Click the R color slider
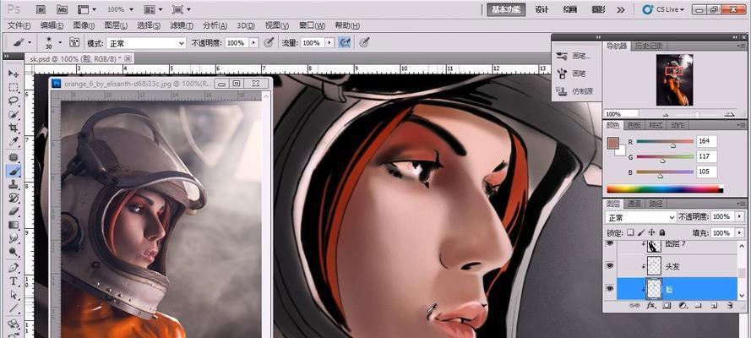Screen dimensions: 751x338 (665, 142)
